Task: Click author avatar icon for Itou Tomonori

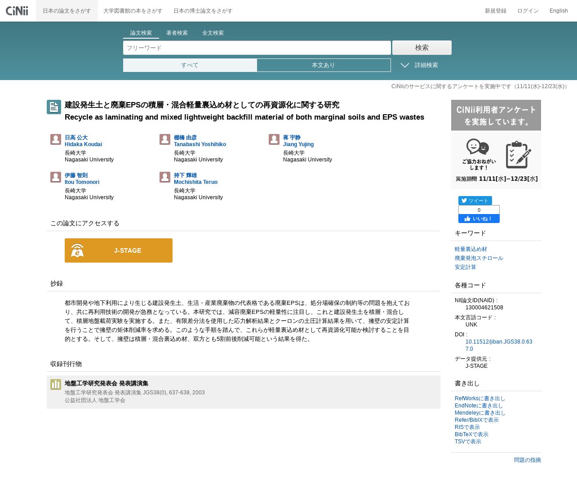Action: (x=56, y=177)
